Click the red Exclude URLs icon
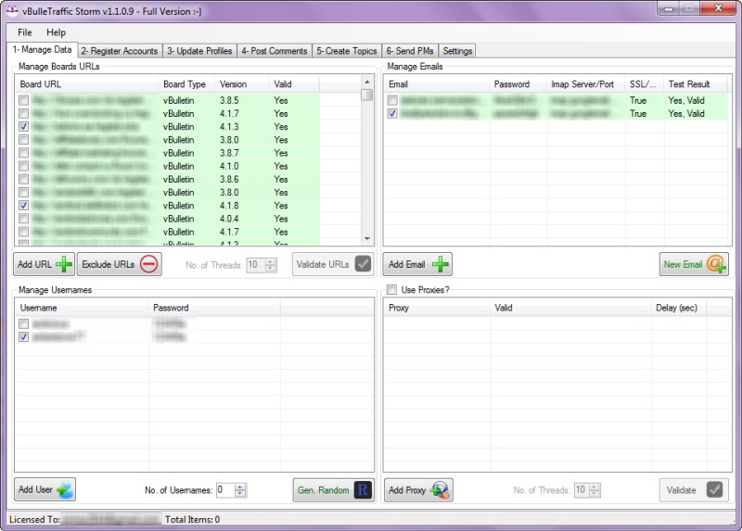The height and width of the screenshot is (531, 742). coord(149,265)
